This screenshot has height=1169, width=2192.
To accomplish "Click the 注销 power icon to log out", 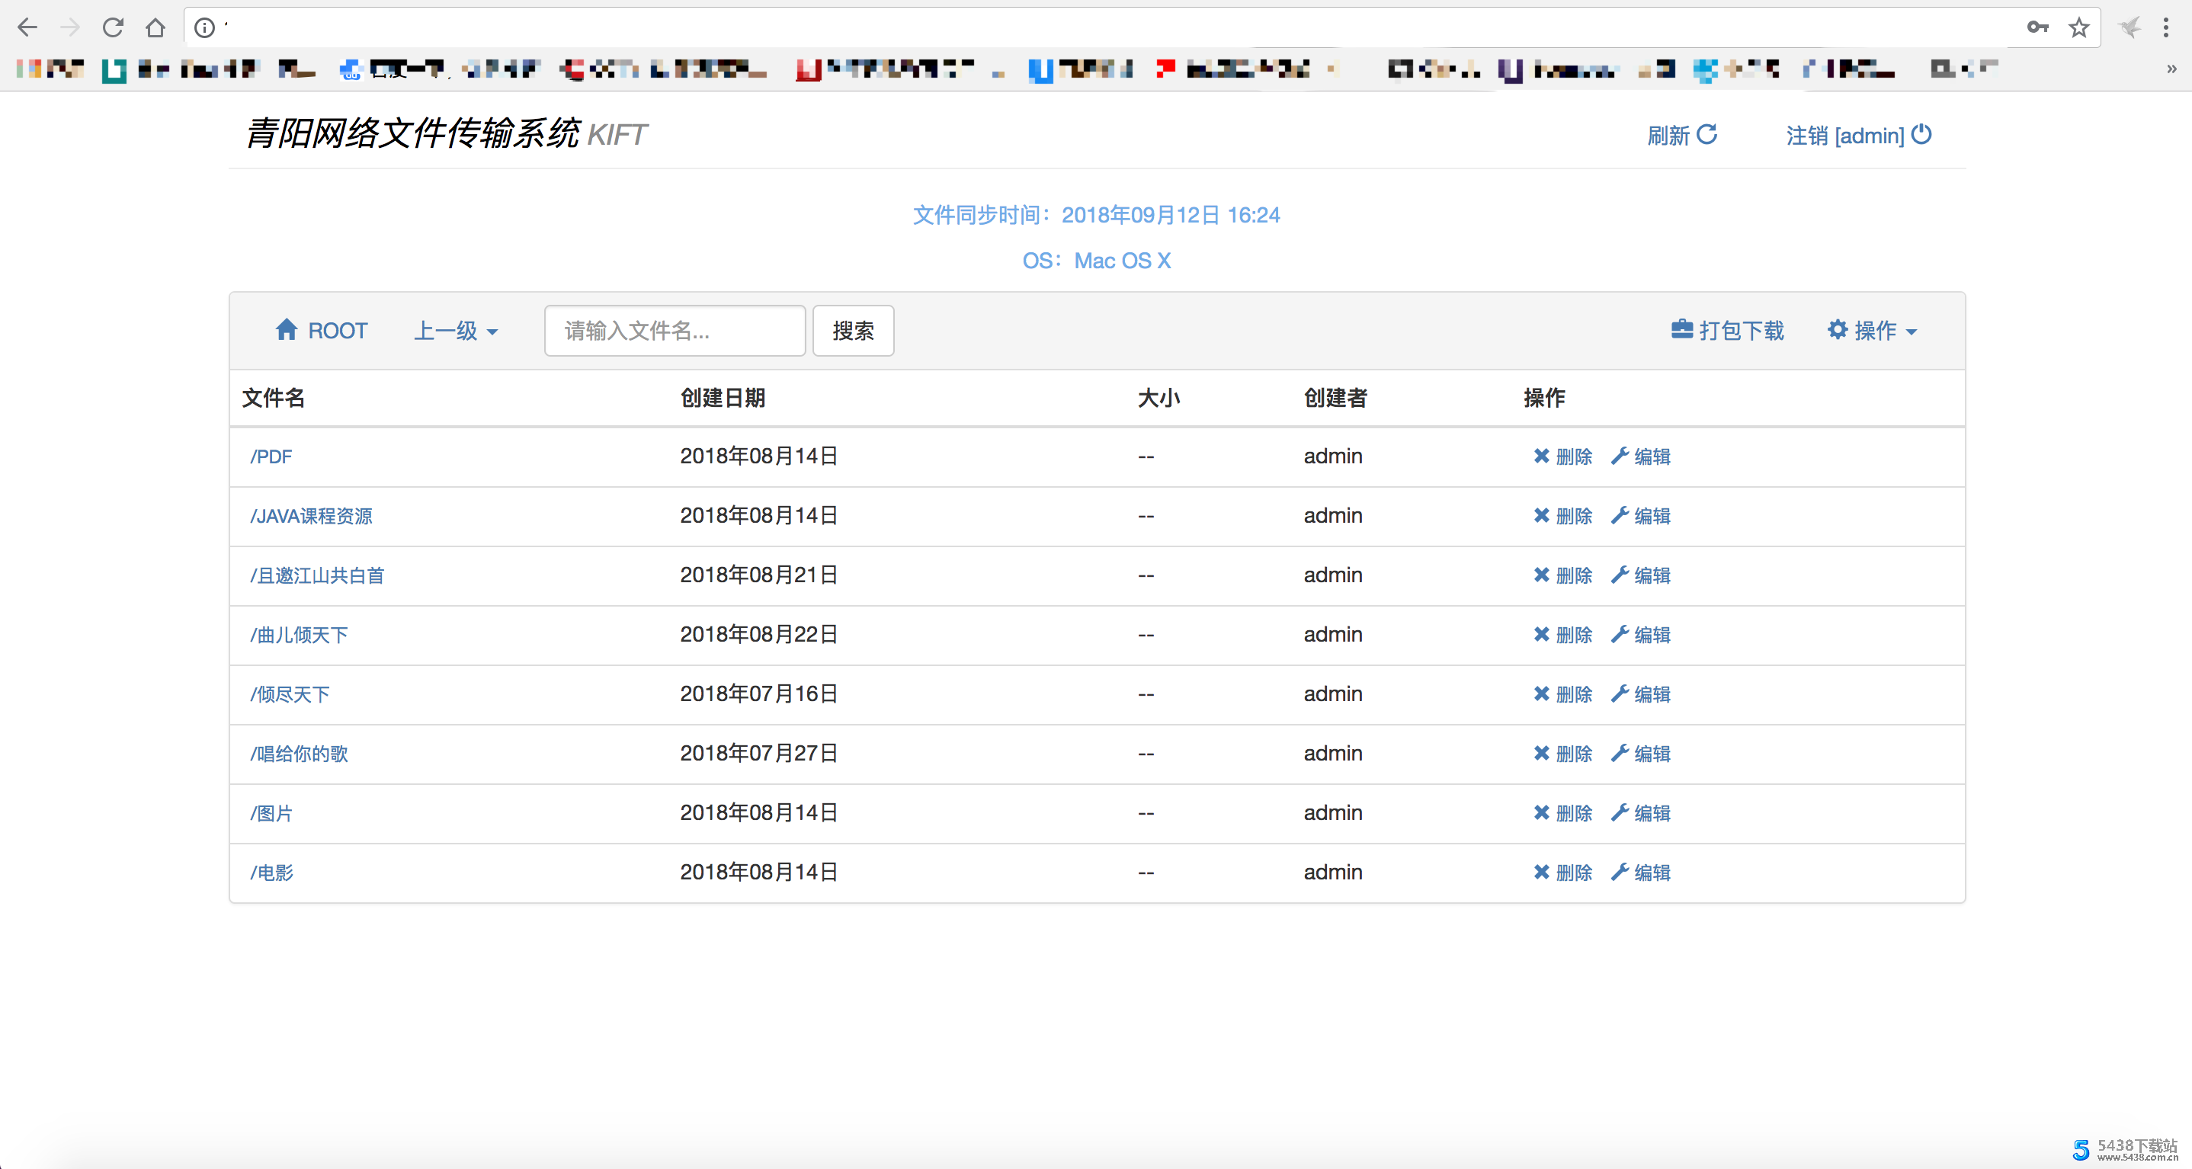I will [x=1922, y=136].
